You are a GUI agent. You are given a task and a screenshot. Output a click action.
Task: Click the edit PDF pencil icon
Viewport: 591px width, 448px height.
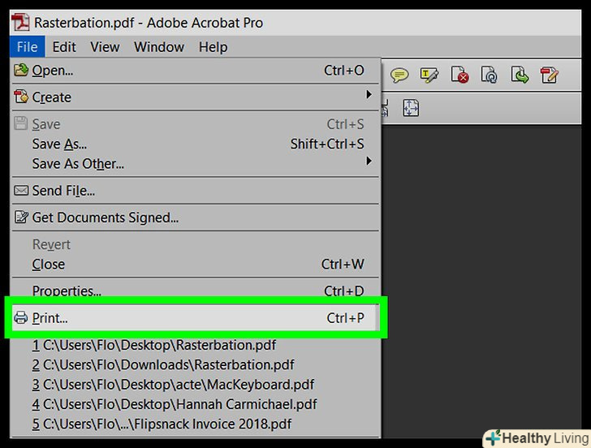click(x=549, y=75)
